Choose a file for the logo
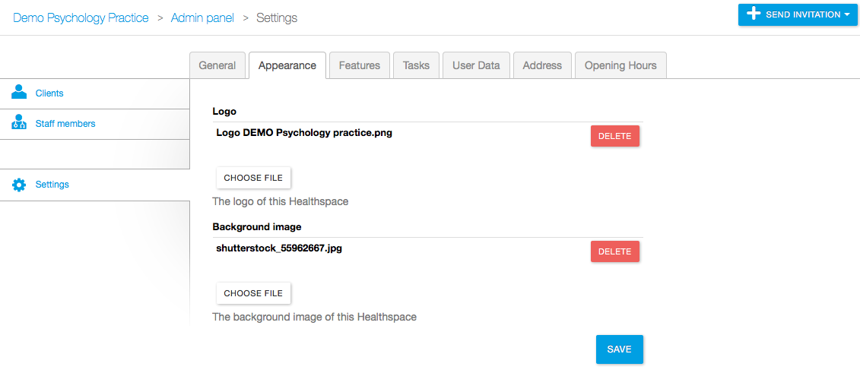 pyautogui.click(x=253, y=178)
